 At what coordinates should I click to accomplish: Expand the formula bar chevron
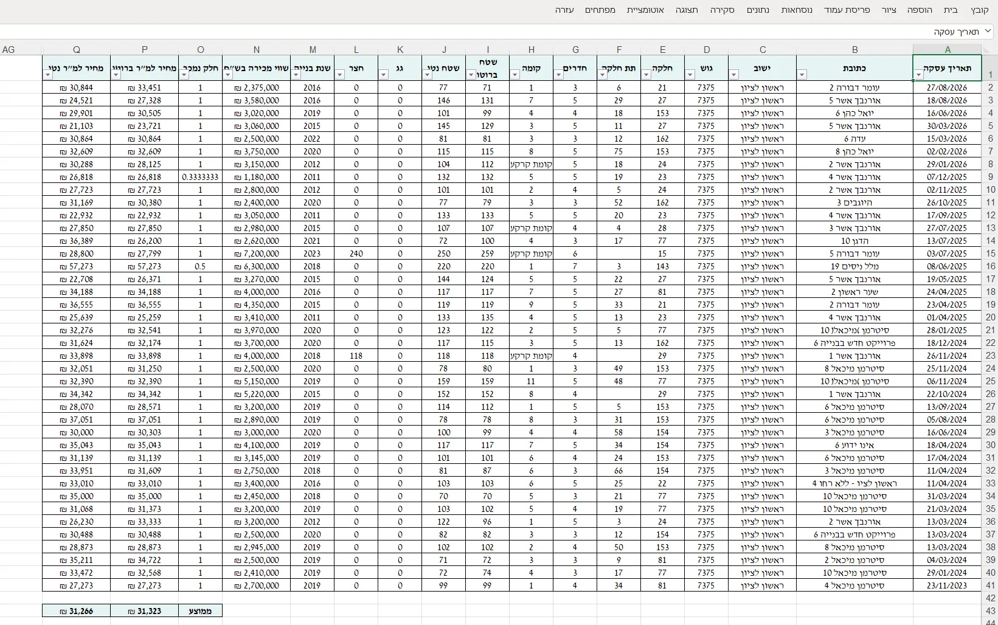click(x=988, y=31)
